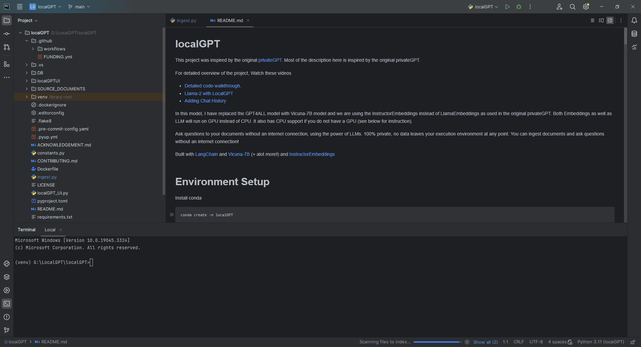Click the Terminal panel title
This screenshot has width=641, height=347.
pos(26,230)
